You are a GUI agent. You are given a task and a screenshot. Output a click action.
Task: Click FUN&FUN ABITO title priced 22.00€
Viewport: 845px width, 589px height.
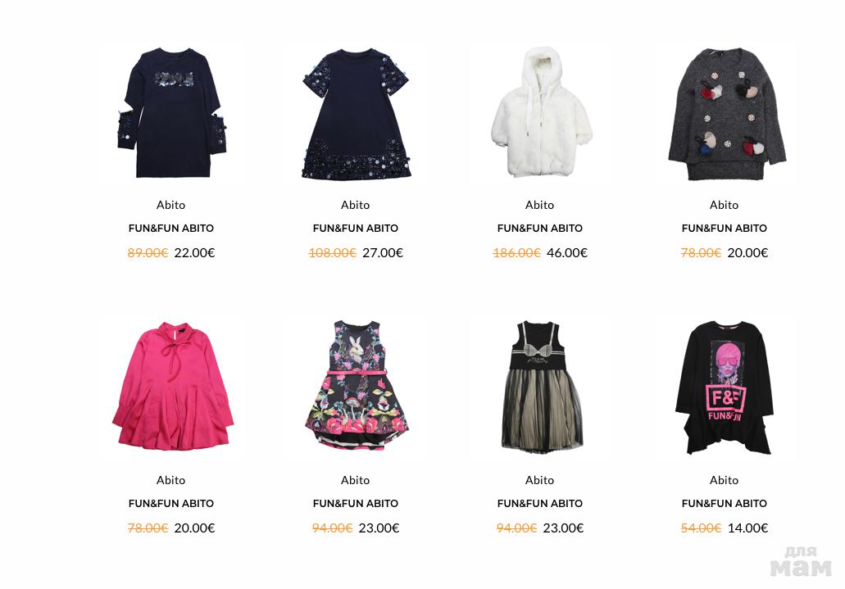click(170, 228)
